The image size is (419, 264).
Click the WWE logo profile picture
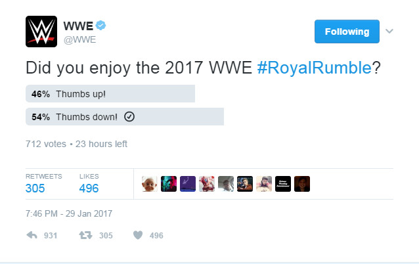(41, 31)
